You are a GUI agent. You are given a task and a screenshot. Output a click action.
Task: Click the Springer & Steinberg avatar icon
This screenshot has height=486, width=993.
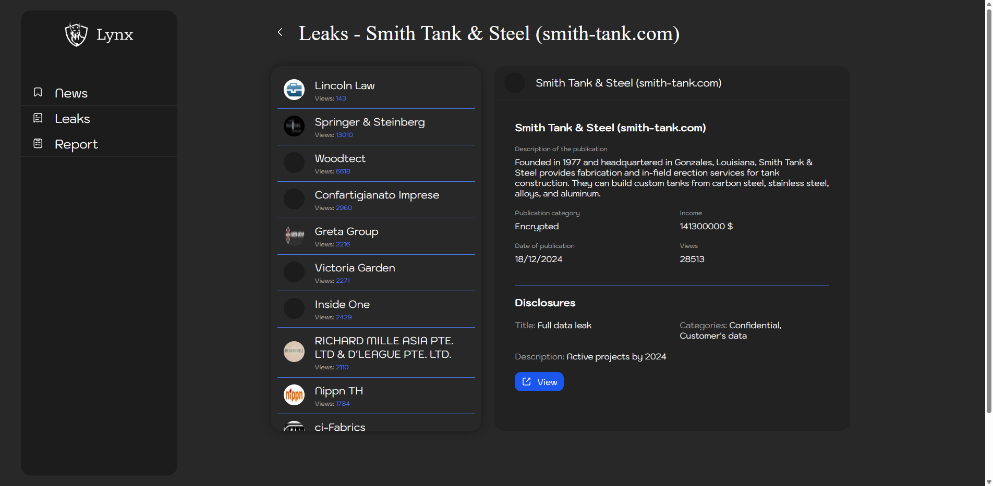tap(294, 126)
